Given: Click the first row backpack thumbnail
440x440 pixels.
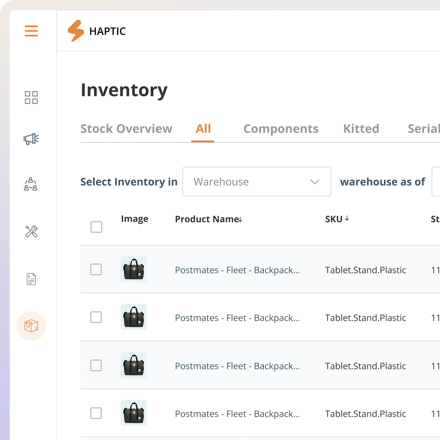Looking at the screenshot, I should 134,269.
